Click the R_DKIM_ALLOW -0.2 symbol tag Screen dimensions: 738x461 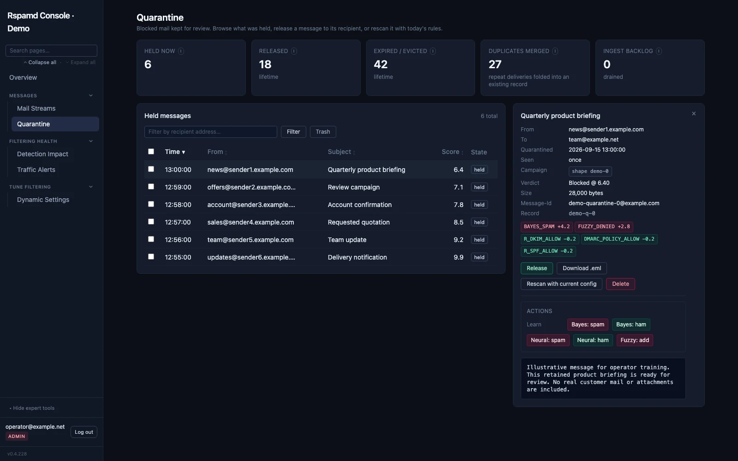coord(550,239)
